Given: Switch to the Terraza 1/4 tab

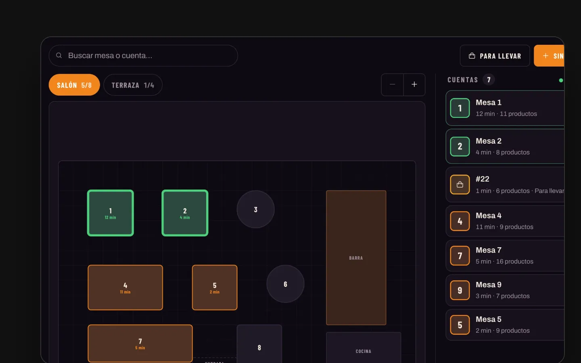Looking at the screenshot, I should 133,85.
